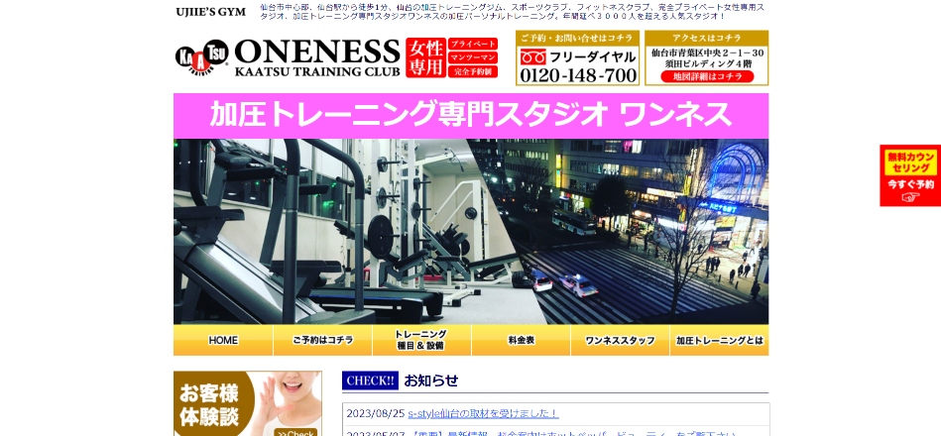941x436 pixels.
Task: Open the s-style仙台の取材を受けました！ news link
Action: pos(483,413)
